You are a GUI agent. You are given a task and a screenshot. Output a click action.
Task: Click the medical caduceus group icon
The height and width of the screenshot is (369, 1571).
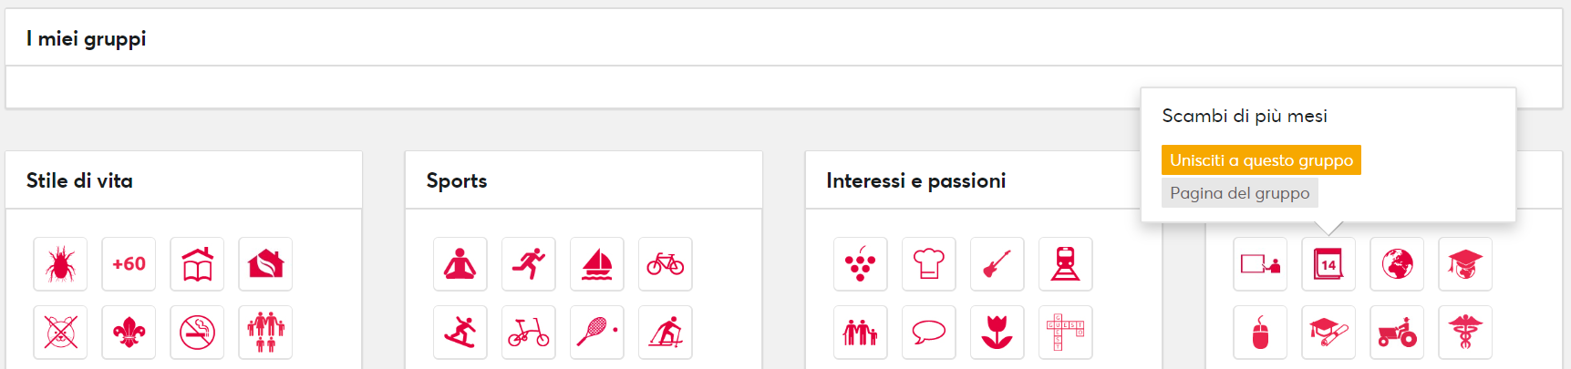point(1464,333)
